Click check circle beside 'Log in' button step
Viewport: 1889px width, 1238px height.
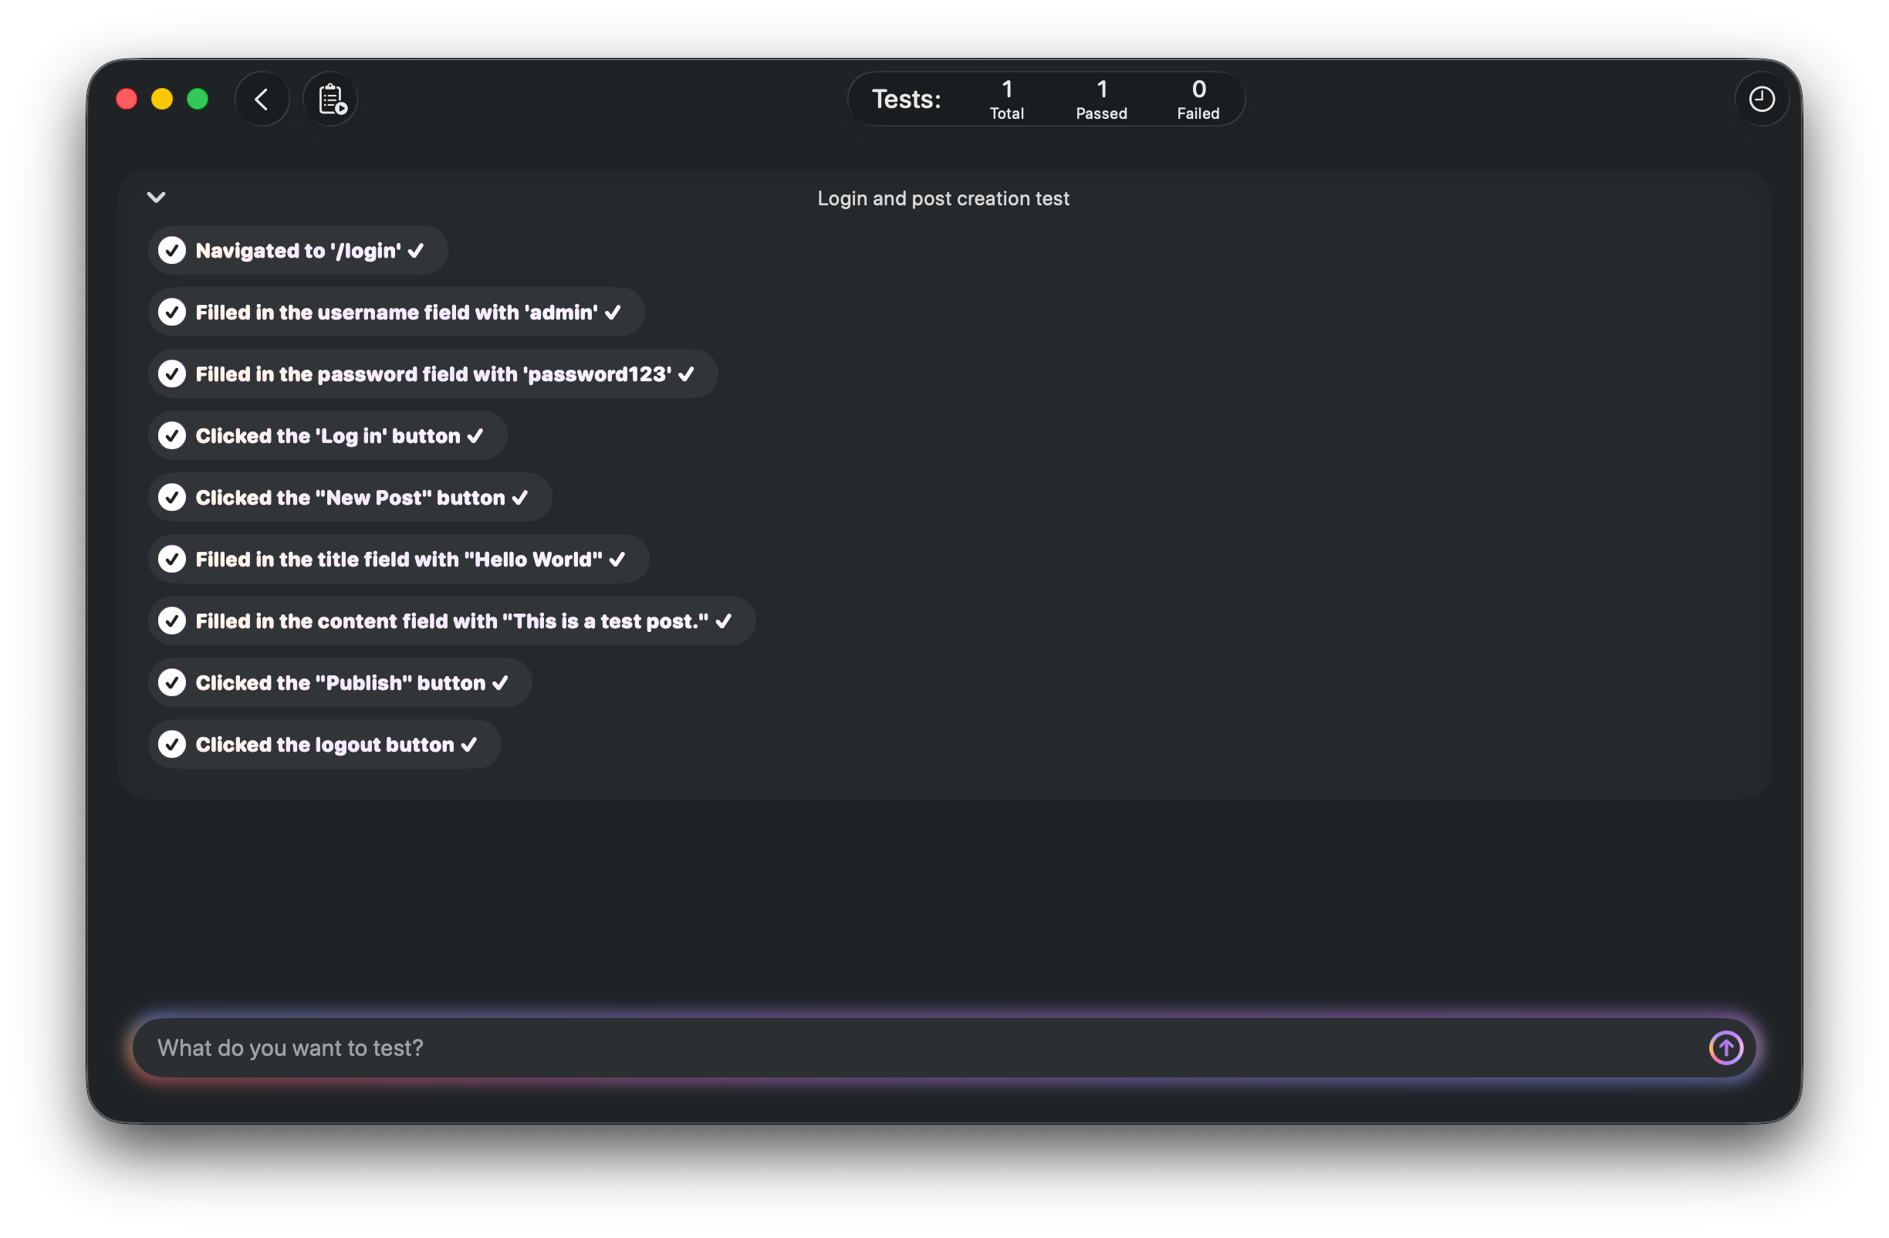171,435
